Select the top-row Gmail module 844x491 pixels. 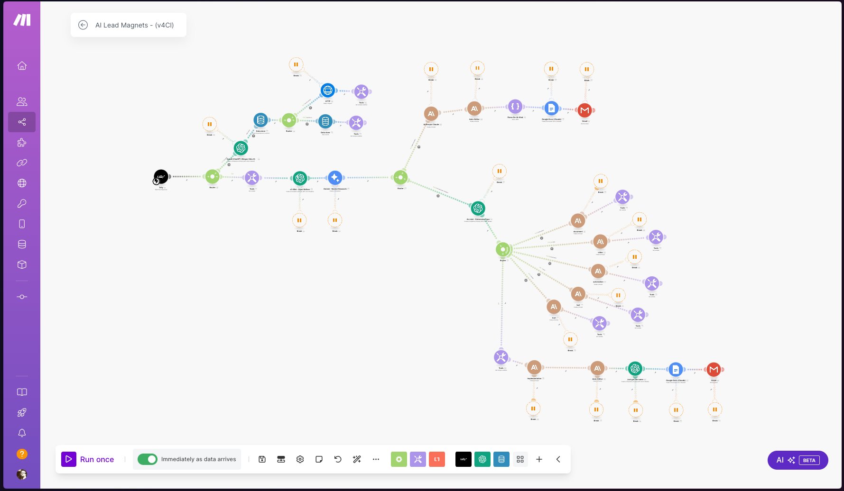[585, 110]
